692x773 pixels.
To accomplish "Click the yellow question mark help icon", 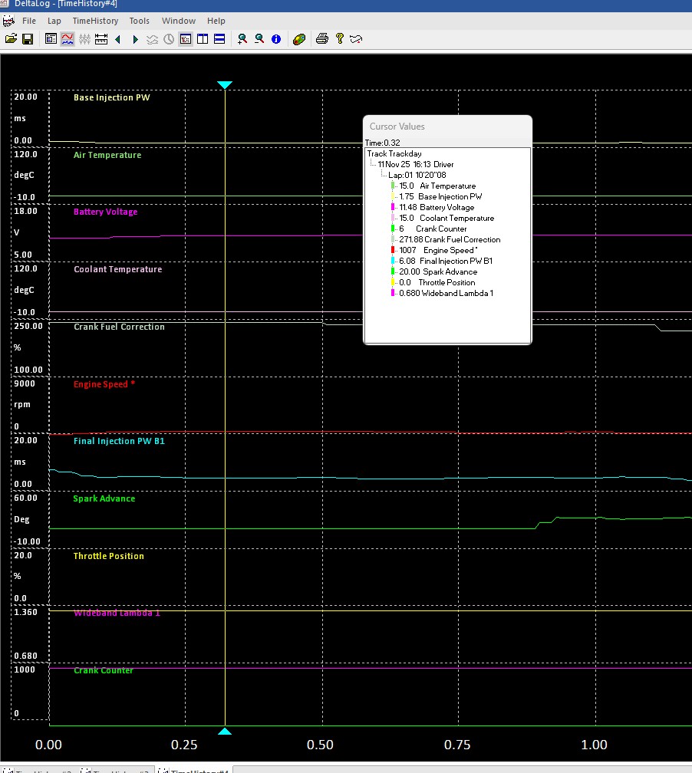I will click(339, 38).
